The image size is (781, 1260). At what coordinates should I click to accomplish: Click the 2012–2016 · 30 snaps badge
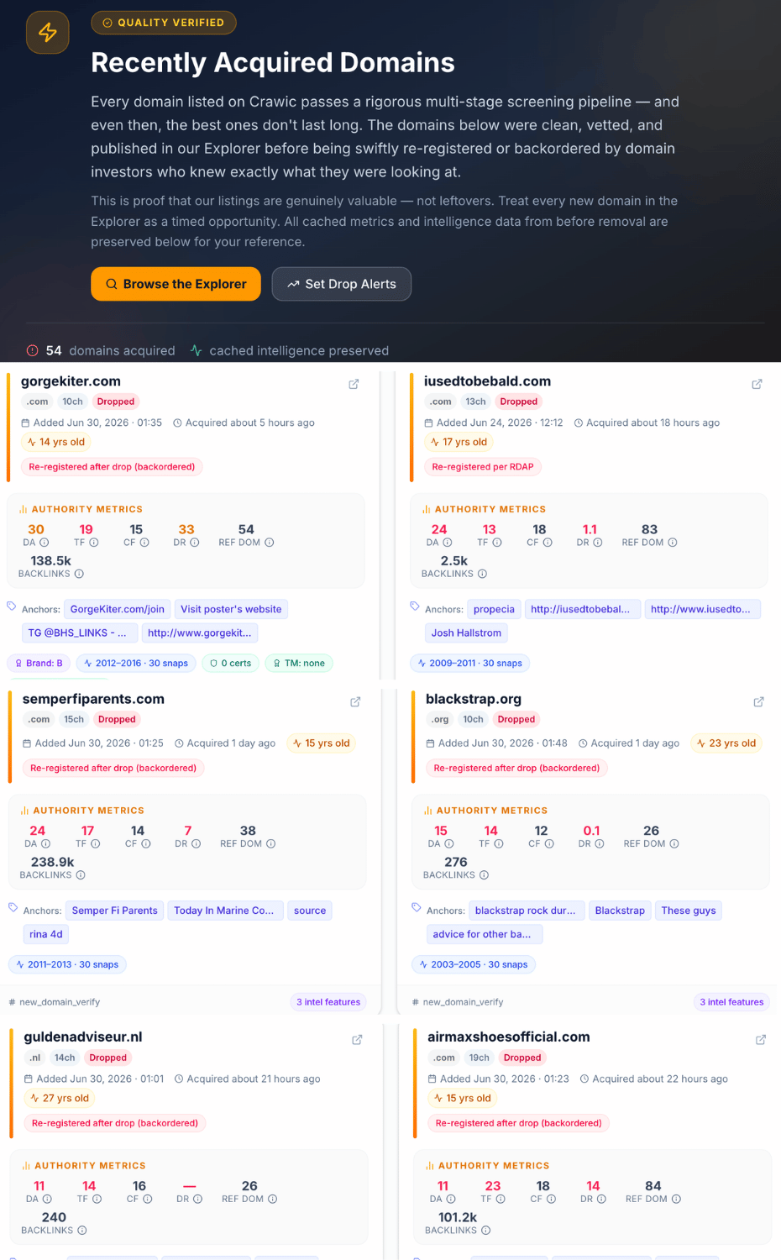coord(136,664)
